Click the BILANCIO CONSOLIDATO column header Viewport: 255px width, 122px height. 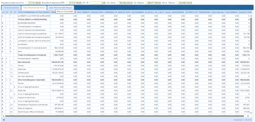[245, 12]
